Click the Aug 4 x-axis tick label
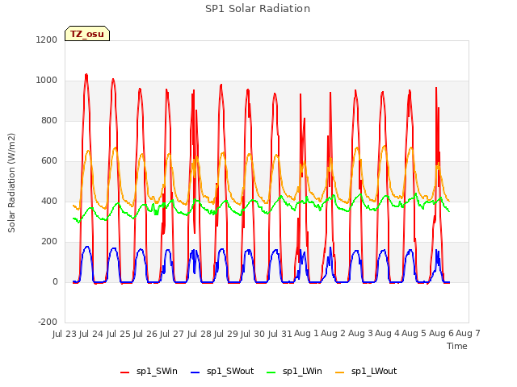 [387, 334]
